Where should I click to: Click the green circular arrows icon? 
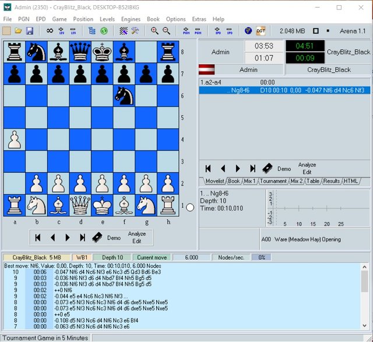(104, 31)
